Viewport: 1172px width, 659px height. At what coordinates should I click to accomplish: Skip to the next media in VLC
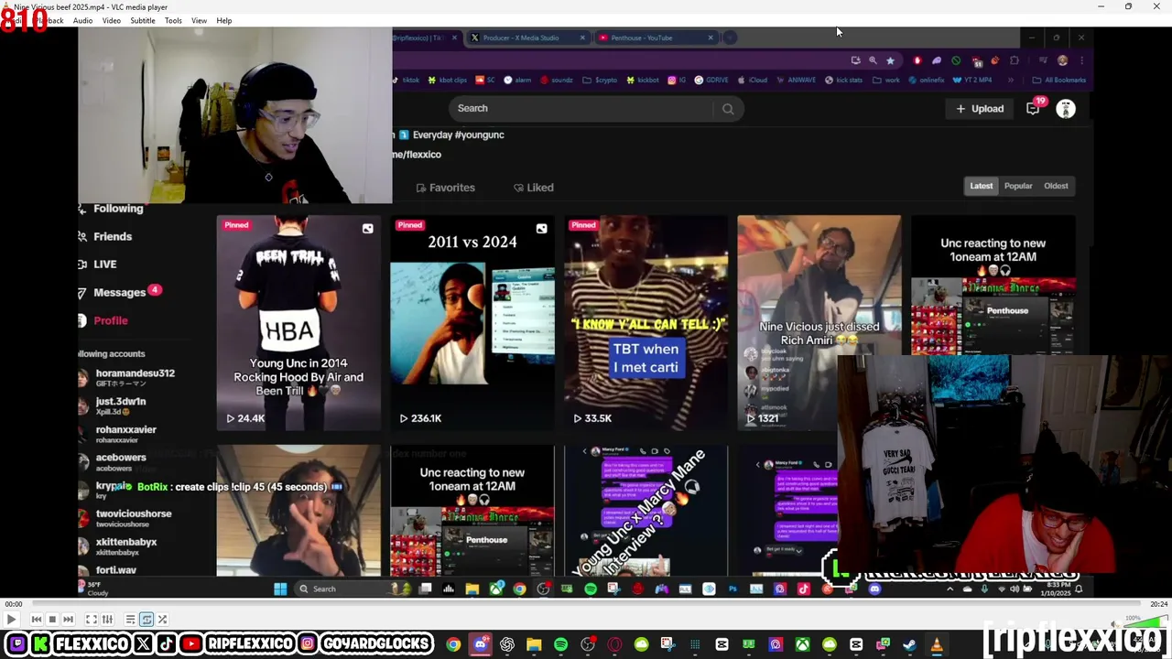(68, 620)
